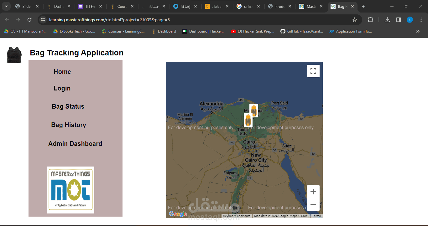
Task: Zoom out the map with minus button
Action: [313, 204]
